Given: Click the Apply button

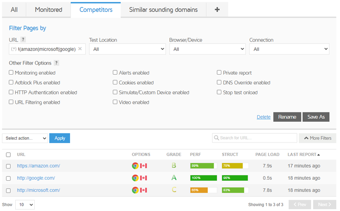Looking at the screenshot, I should (x=60, y=138).
